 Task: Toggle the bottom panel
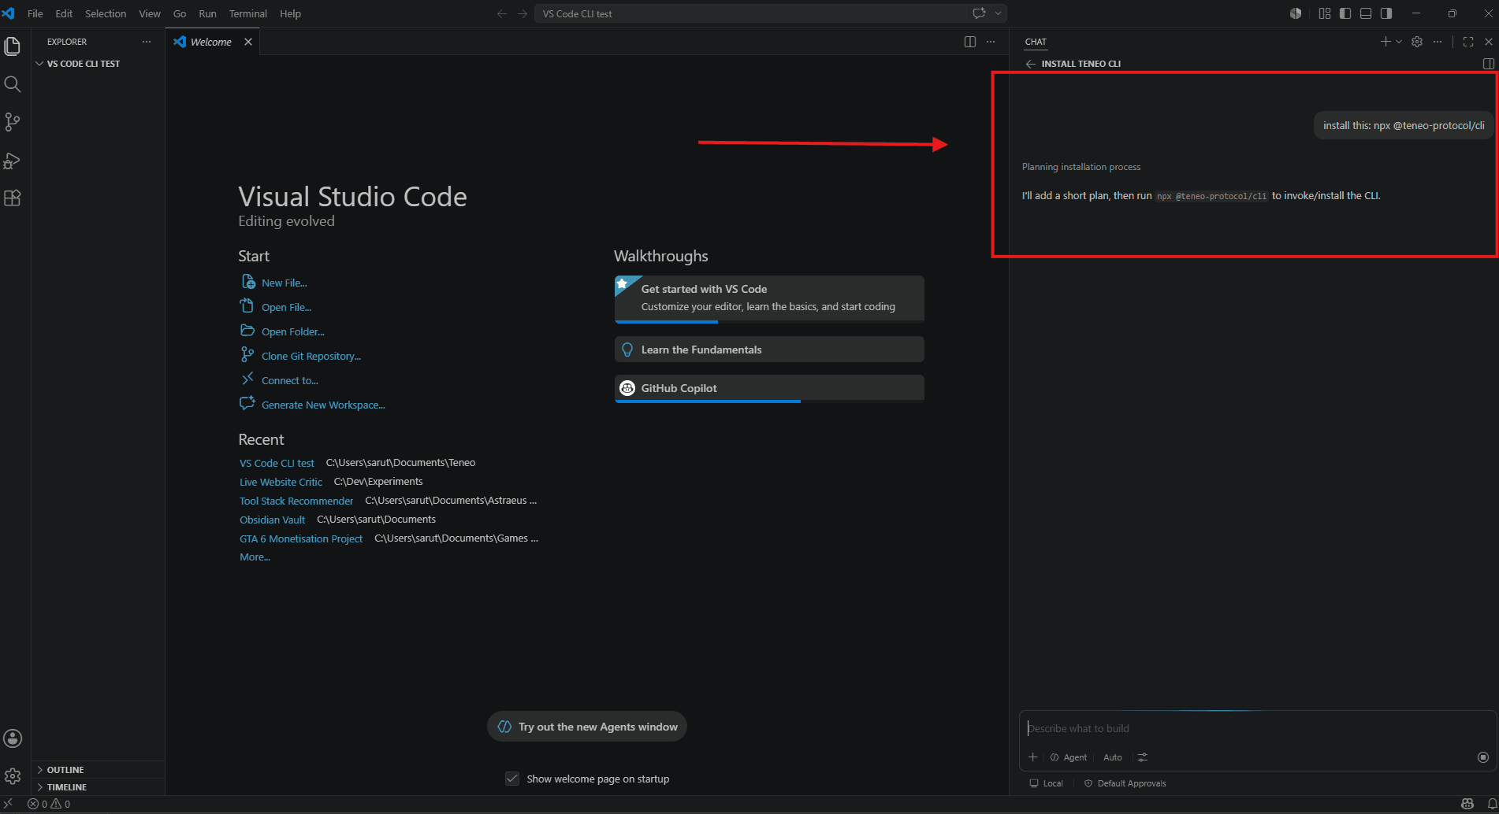coord(1366,13)
